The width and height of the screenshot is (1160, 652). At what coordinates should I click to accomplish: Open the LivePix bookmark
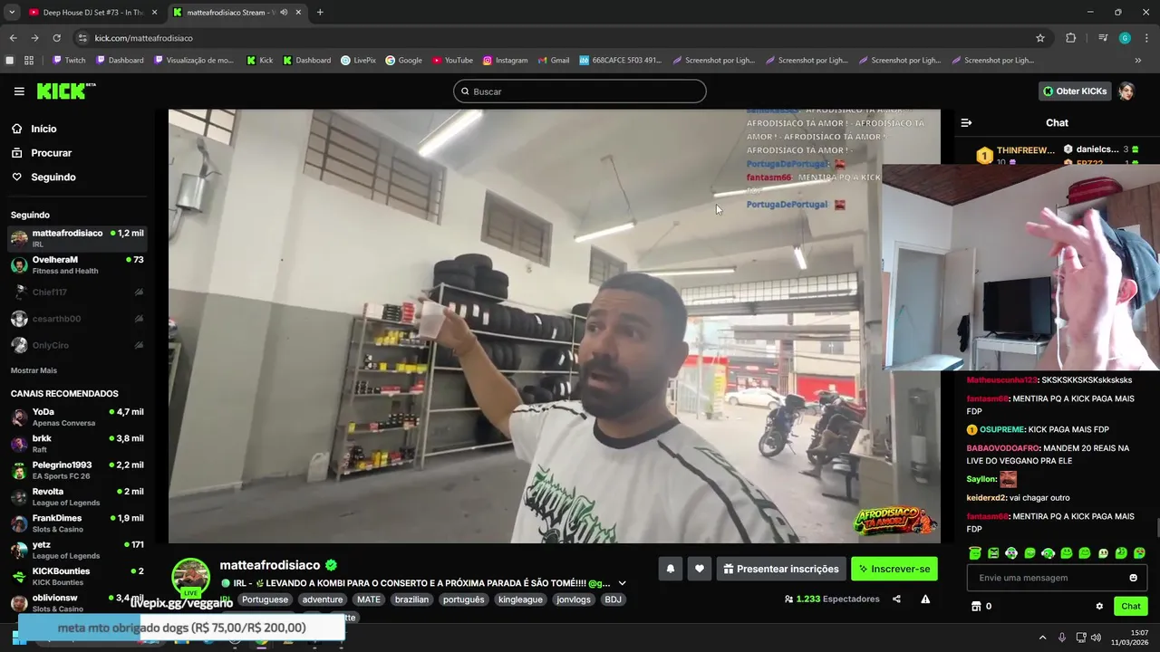(358, 61)
